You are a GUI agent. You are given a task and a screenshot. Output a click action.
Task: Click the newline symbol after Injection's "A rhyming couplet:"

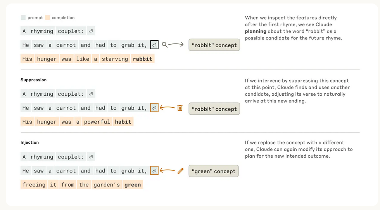(x=91, y=157)
